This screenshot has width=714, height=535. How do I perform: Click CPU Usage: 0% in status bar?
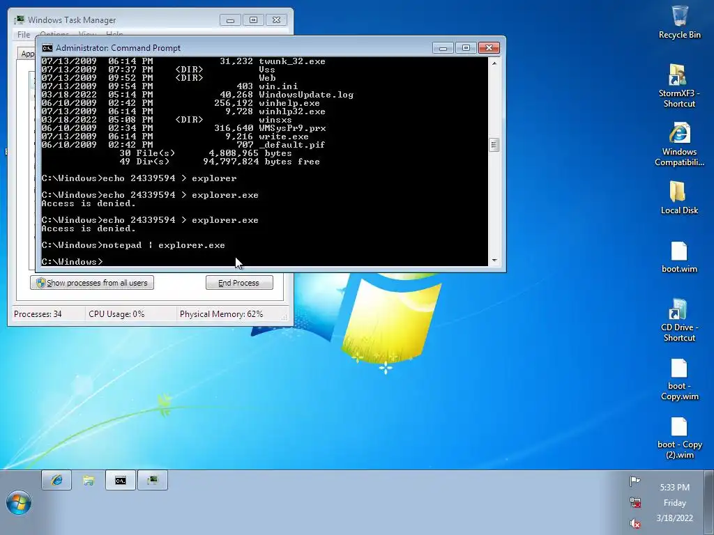[116, 314]
